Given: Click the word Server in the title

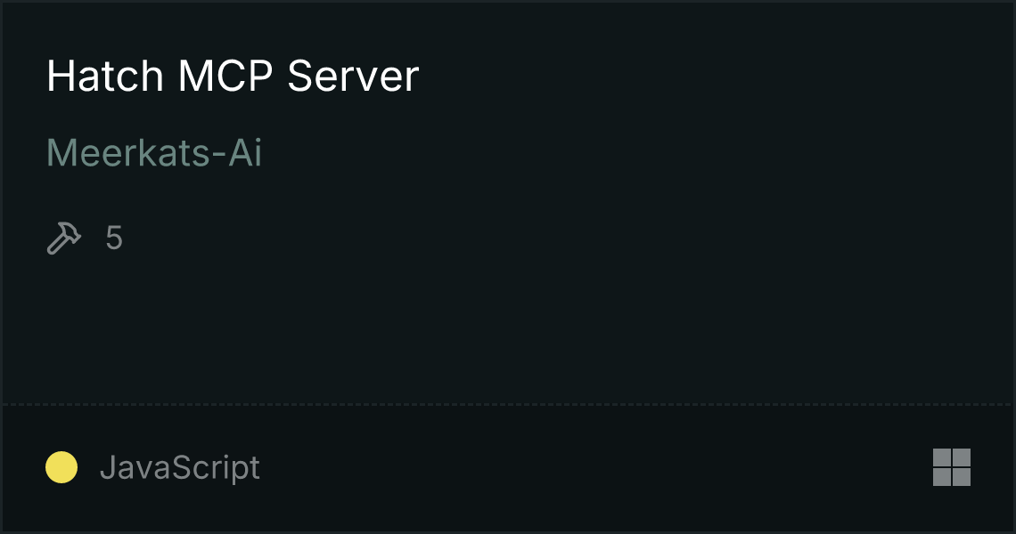Looking at the screenshot, I should coord(353,77).
